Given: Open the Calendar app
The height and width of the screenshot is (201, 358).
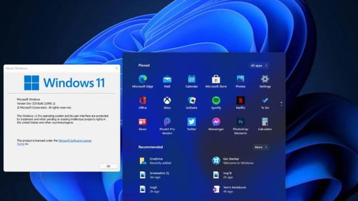Looking at the screenshot, I should [x=191, y=82].
